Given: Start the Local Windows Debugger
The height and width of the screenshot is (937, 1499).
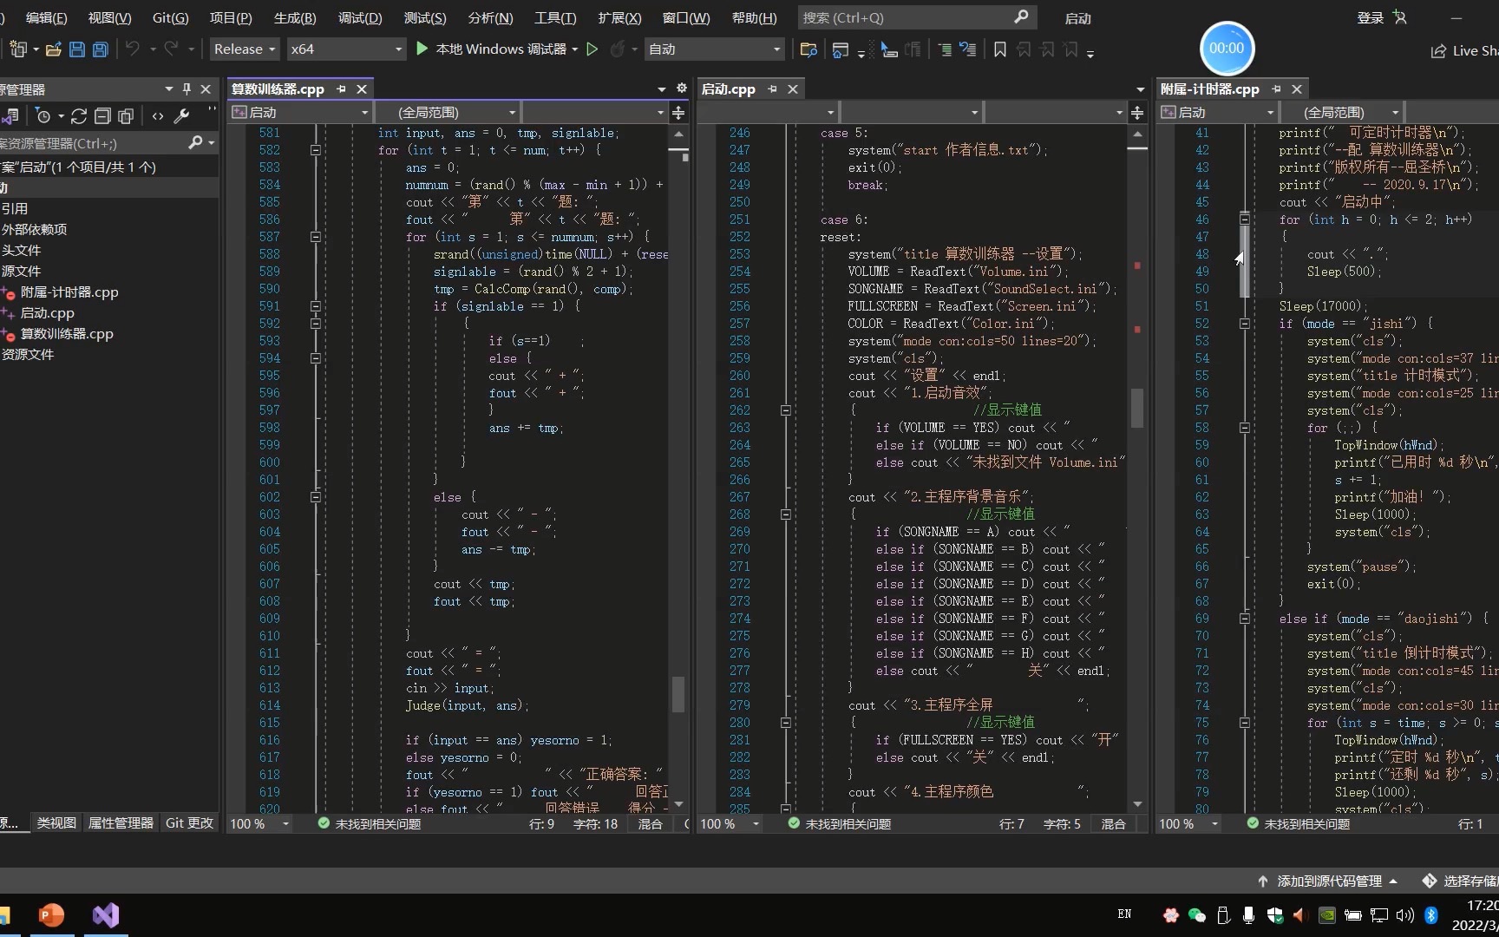Looking at the screenshot, I should click(x=494, y=49).
